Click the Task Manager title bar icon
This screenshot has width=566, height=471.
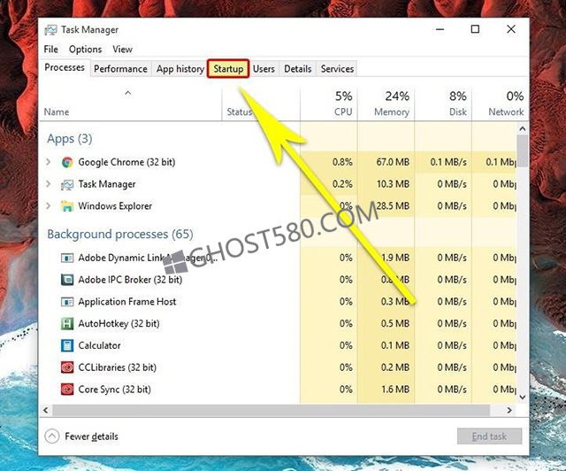click(x=50, y=29)
